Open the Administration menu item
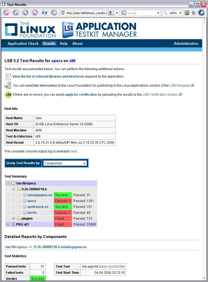 point(186,43)
